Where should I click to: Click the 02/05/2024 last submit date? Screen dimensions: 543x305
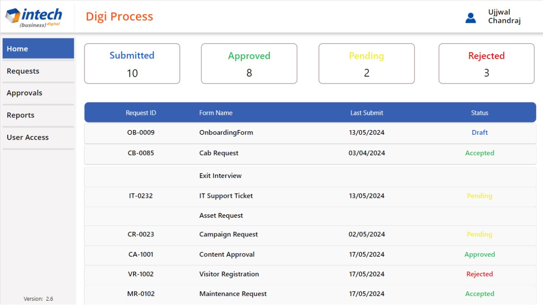point(367,235)
